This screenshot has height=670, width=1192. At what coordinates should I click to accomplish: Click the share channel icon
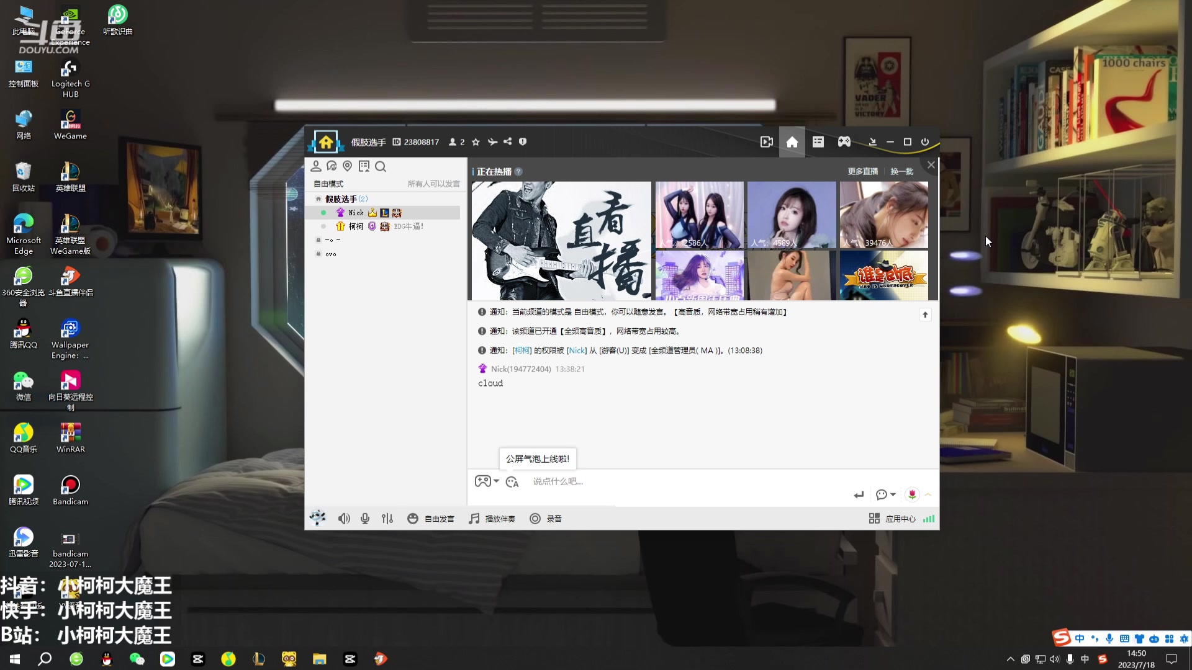tap(508, 141)
